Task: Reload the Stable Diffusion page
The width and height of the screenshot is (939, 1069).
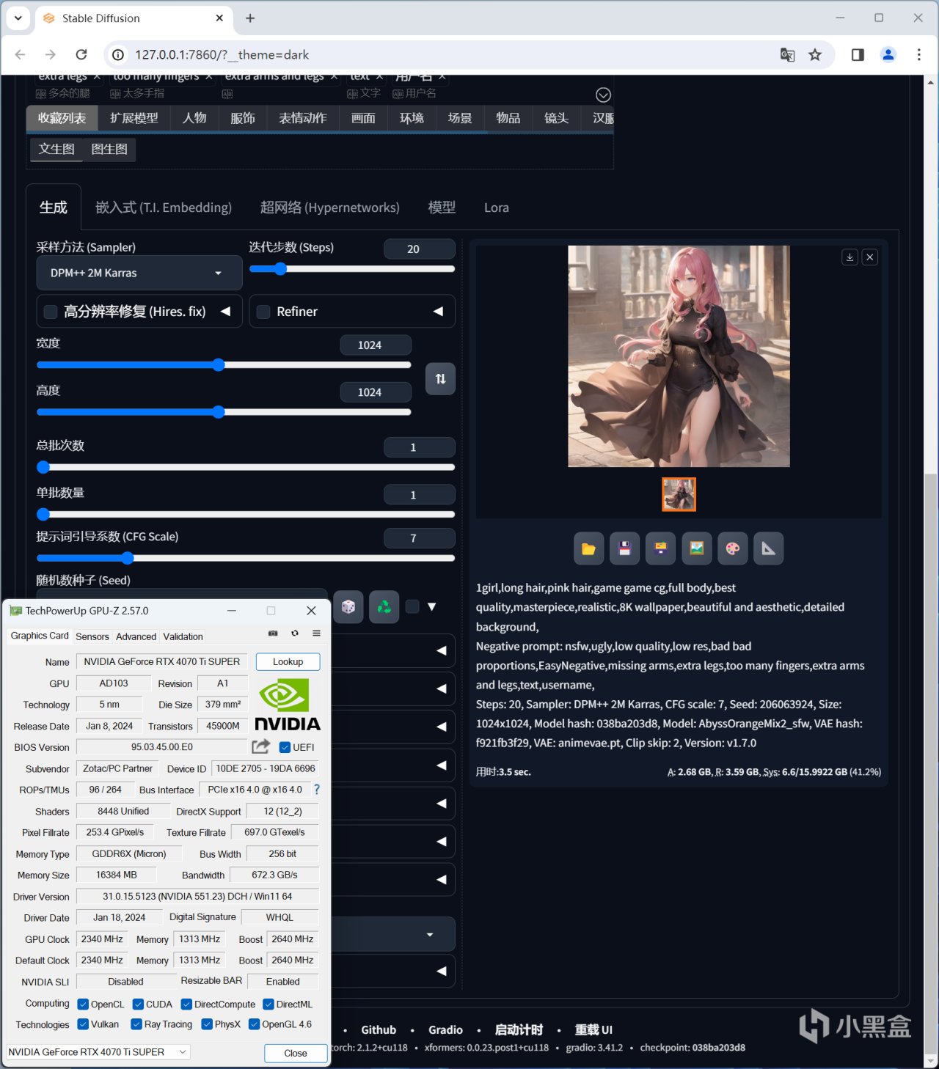Action: click(x=81, y=55)
